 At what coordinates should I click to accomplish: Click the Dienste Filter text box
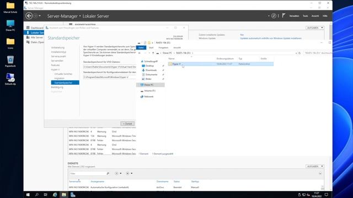pyautogui.click(x=88, y=174)
